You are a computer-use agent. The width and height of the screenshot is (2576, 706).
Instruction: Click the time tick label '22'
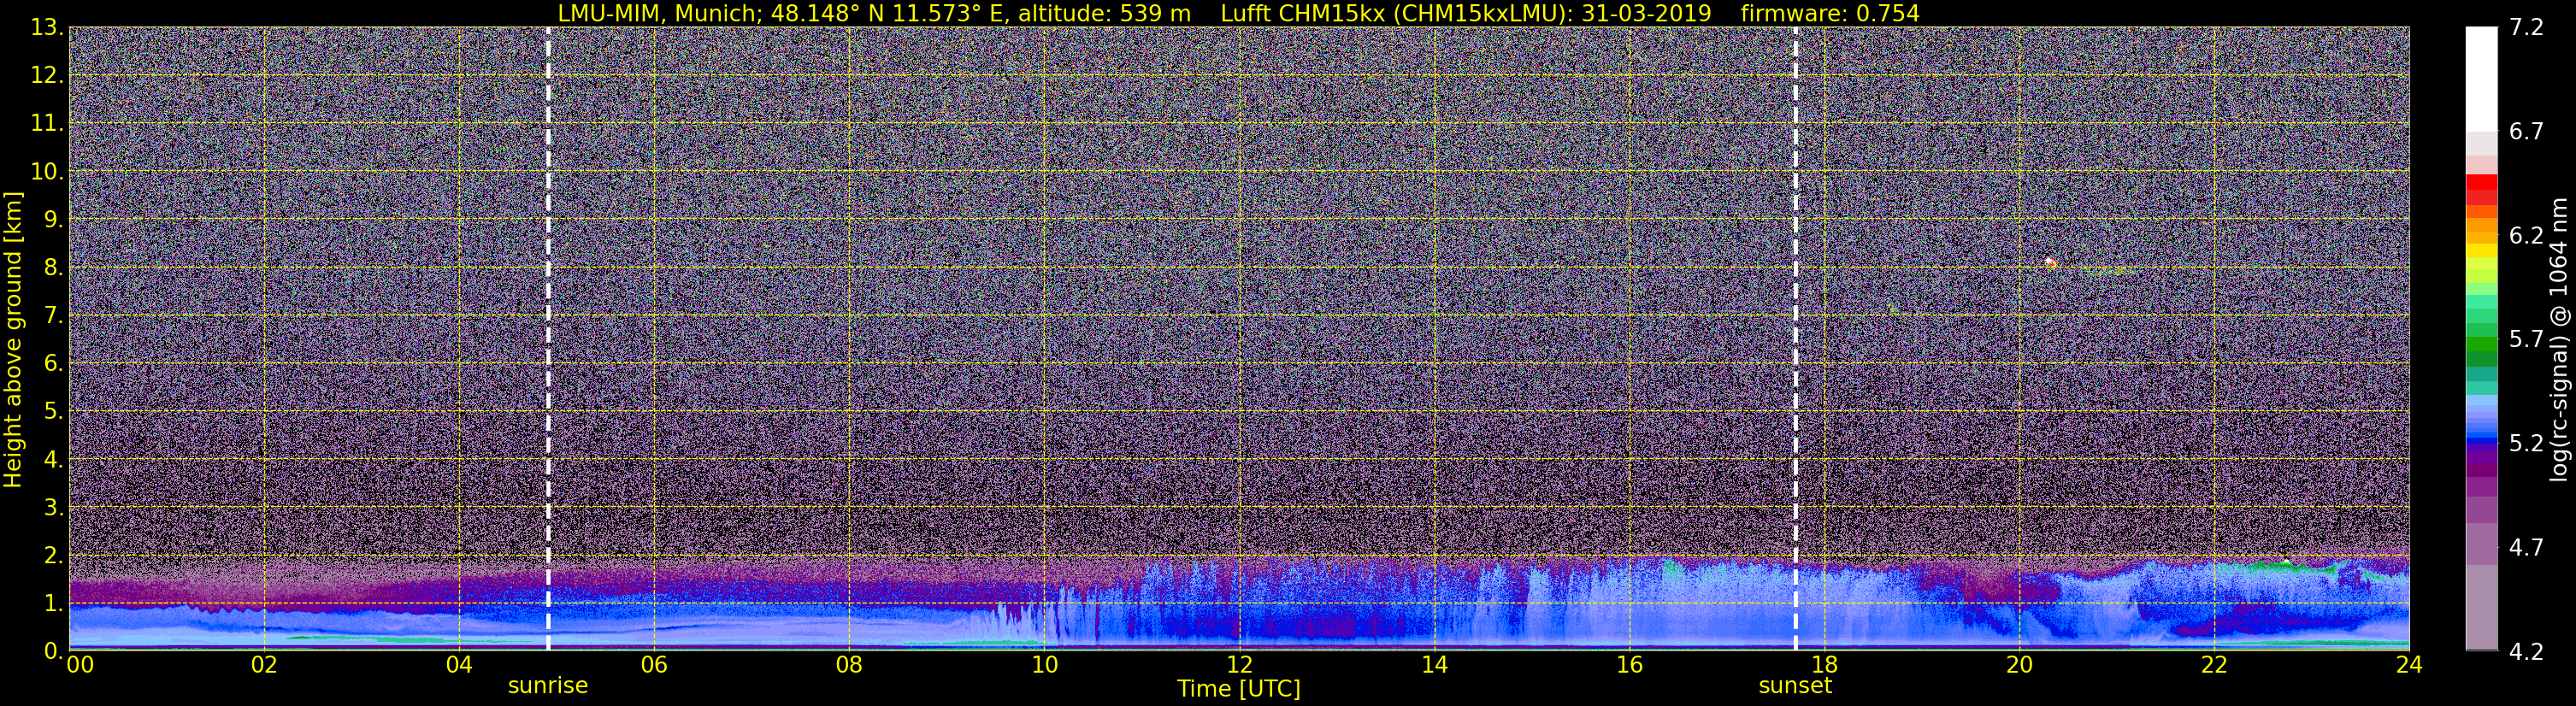click(2214, 665)
